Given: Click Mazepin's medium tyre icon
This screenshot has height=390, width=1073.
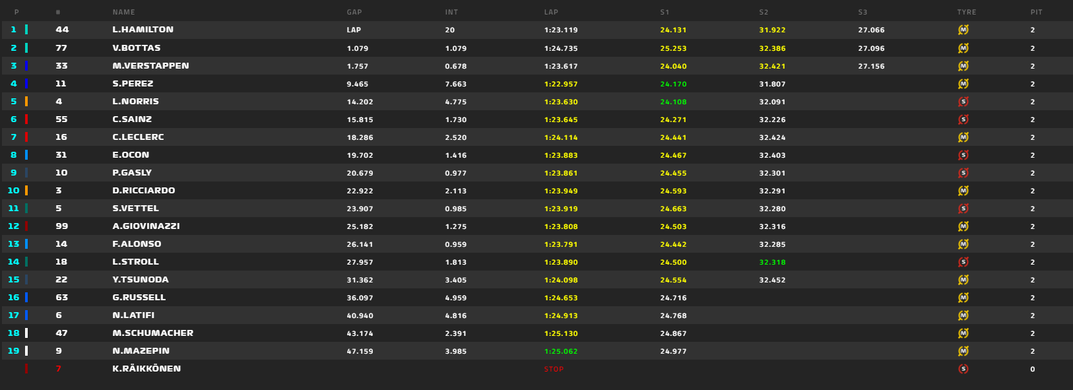Looking at the screenshot, I should click(x=963, y=351).
